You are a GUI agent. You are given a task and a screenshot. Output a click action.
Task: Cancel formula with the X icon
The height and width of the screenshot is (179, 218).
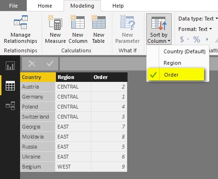(x=32, y=64)
